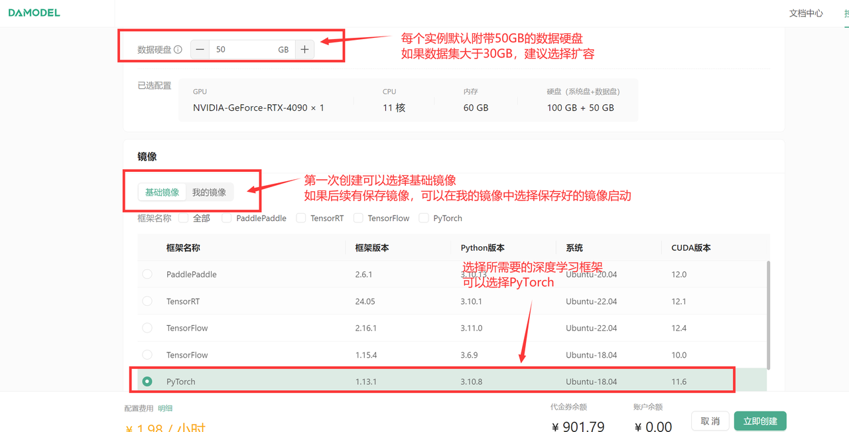Click the 框架版本 column header
The width and height of the screenshot is (849, 432).
372,248
